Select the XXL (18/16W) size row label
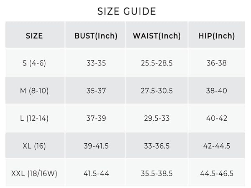 click(35, 173)
